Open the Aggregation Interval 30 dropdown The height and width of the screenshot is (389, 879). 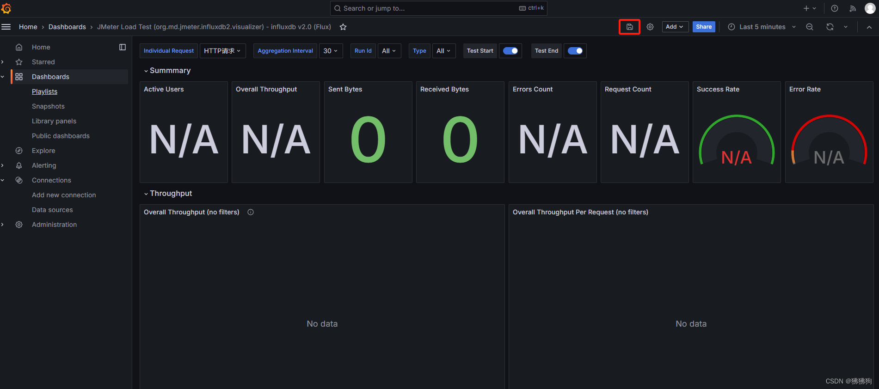point(331,51)
